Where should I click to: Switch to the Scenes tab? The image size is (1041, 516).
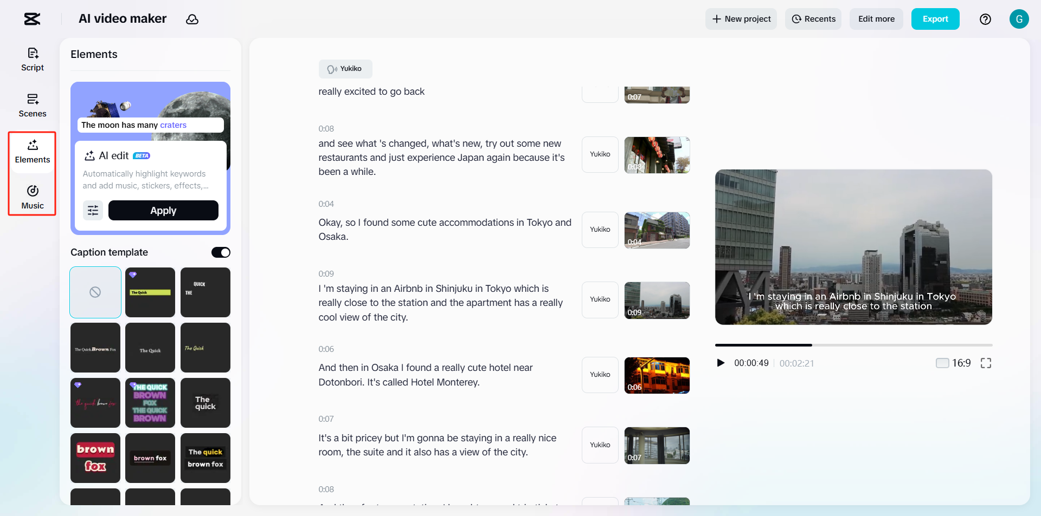[x=33, y=106]
